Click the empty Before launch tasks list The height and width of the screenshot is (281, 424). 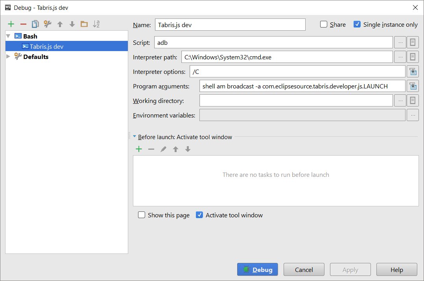point(276,181)
